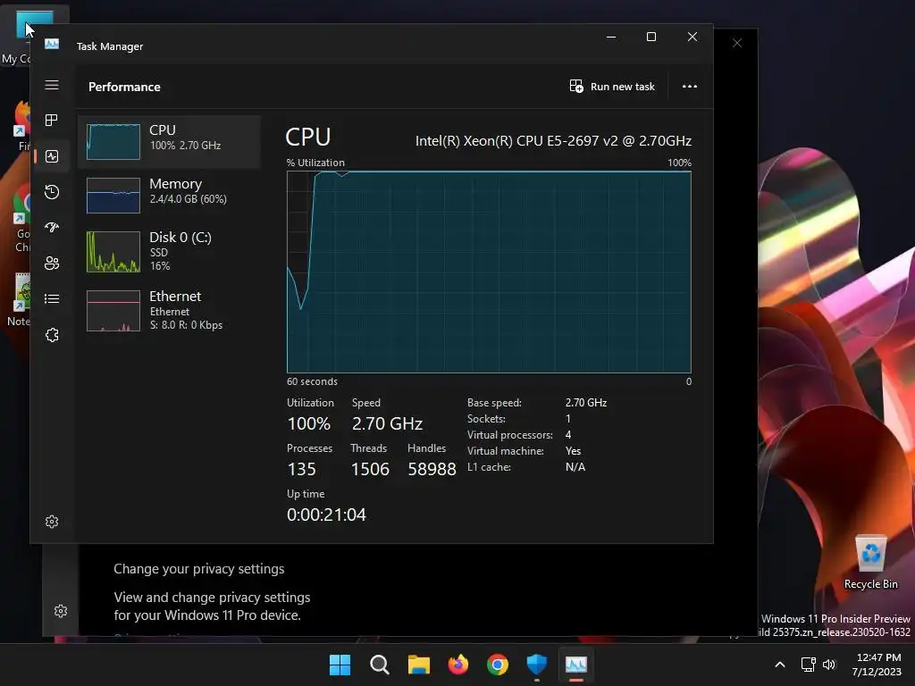Select the Performance page icon in sidebar
The image size is (915, 686).
tap(51, 156)
